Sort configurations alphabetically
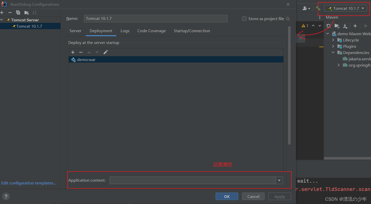 click(34, 13)
